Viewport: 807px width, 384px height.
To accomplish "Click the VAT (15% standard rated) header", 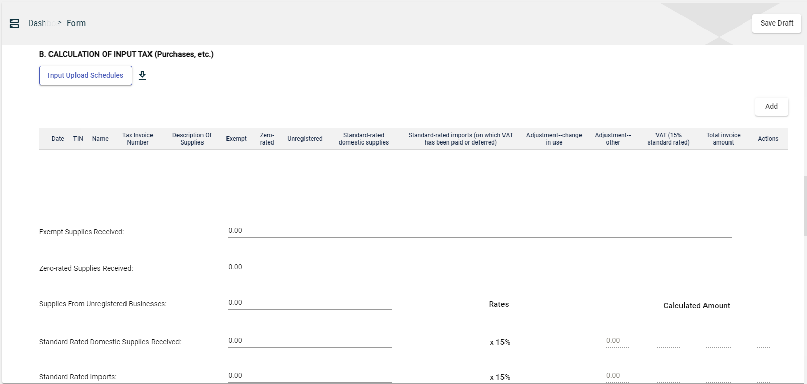I will click(668, 139).
